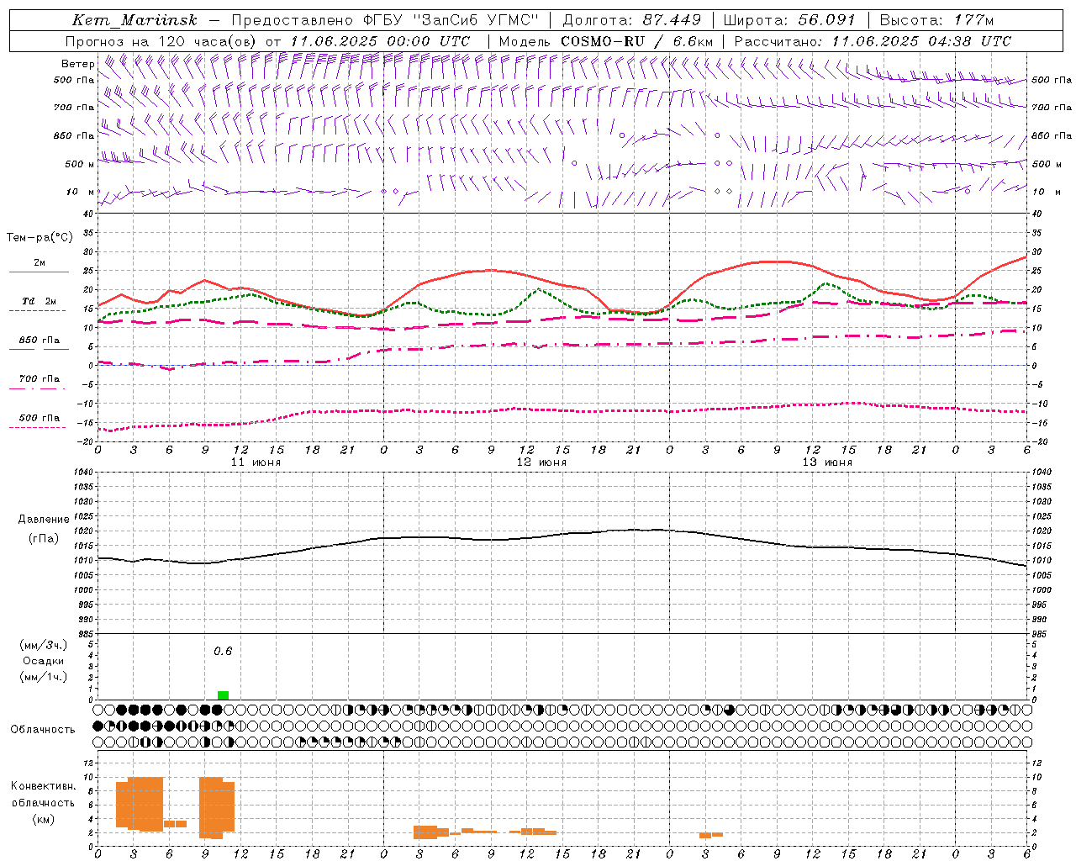Click the 'Конвективн.' convective cloud label
Image resolution: width=1076 pixels, height=861 pixels.
tap(44, 786)
